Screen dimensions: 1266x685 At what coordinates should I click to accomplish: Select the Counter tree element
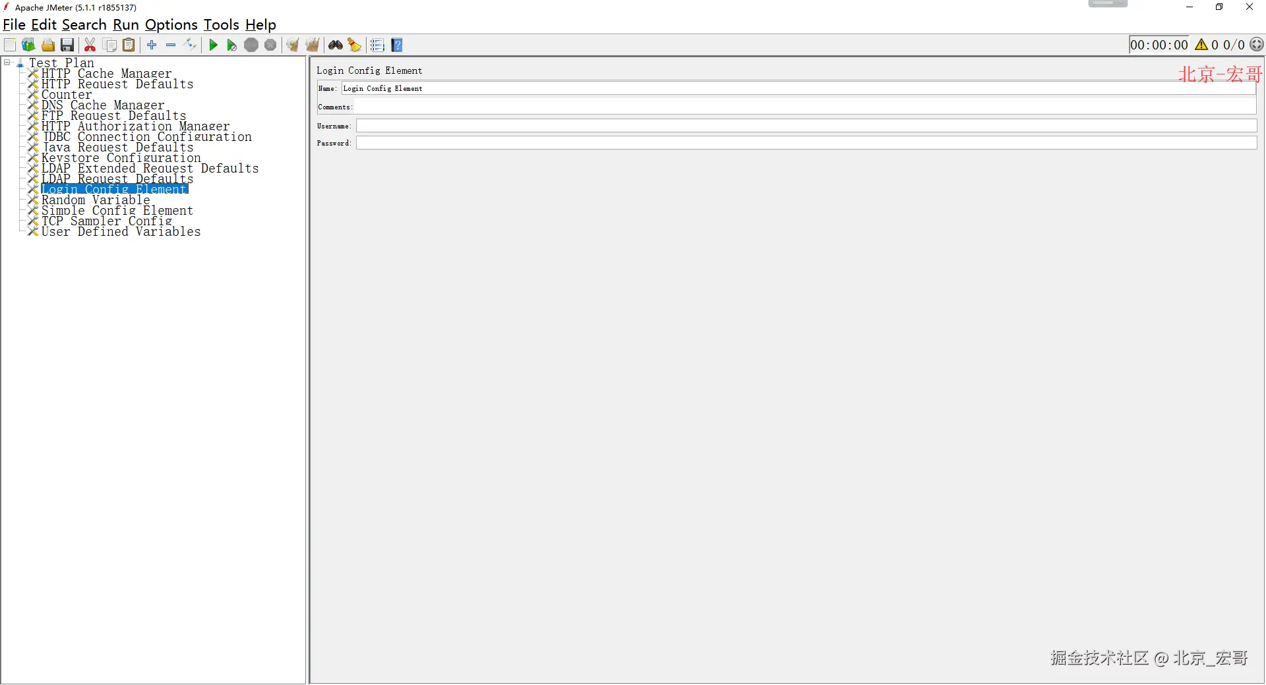[67, 94]
